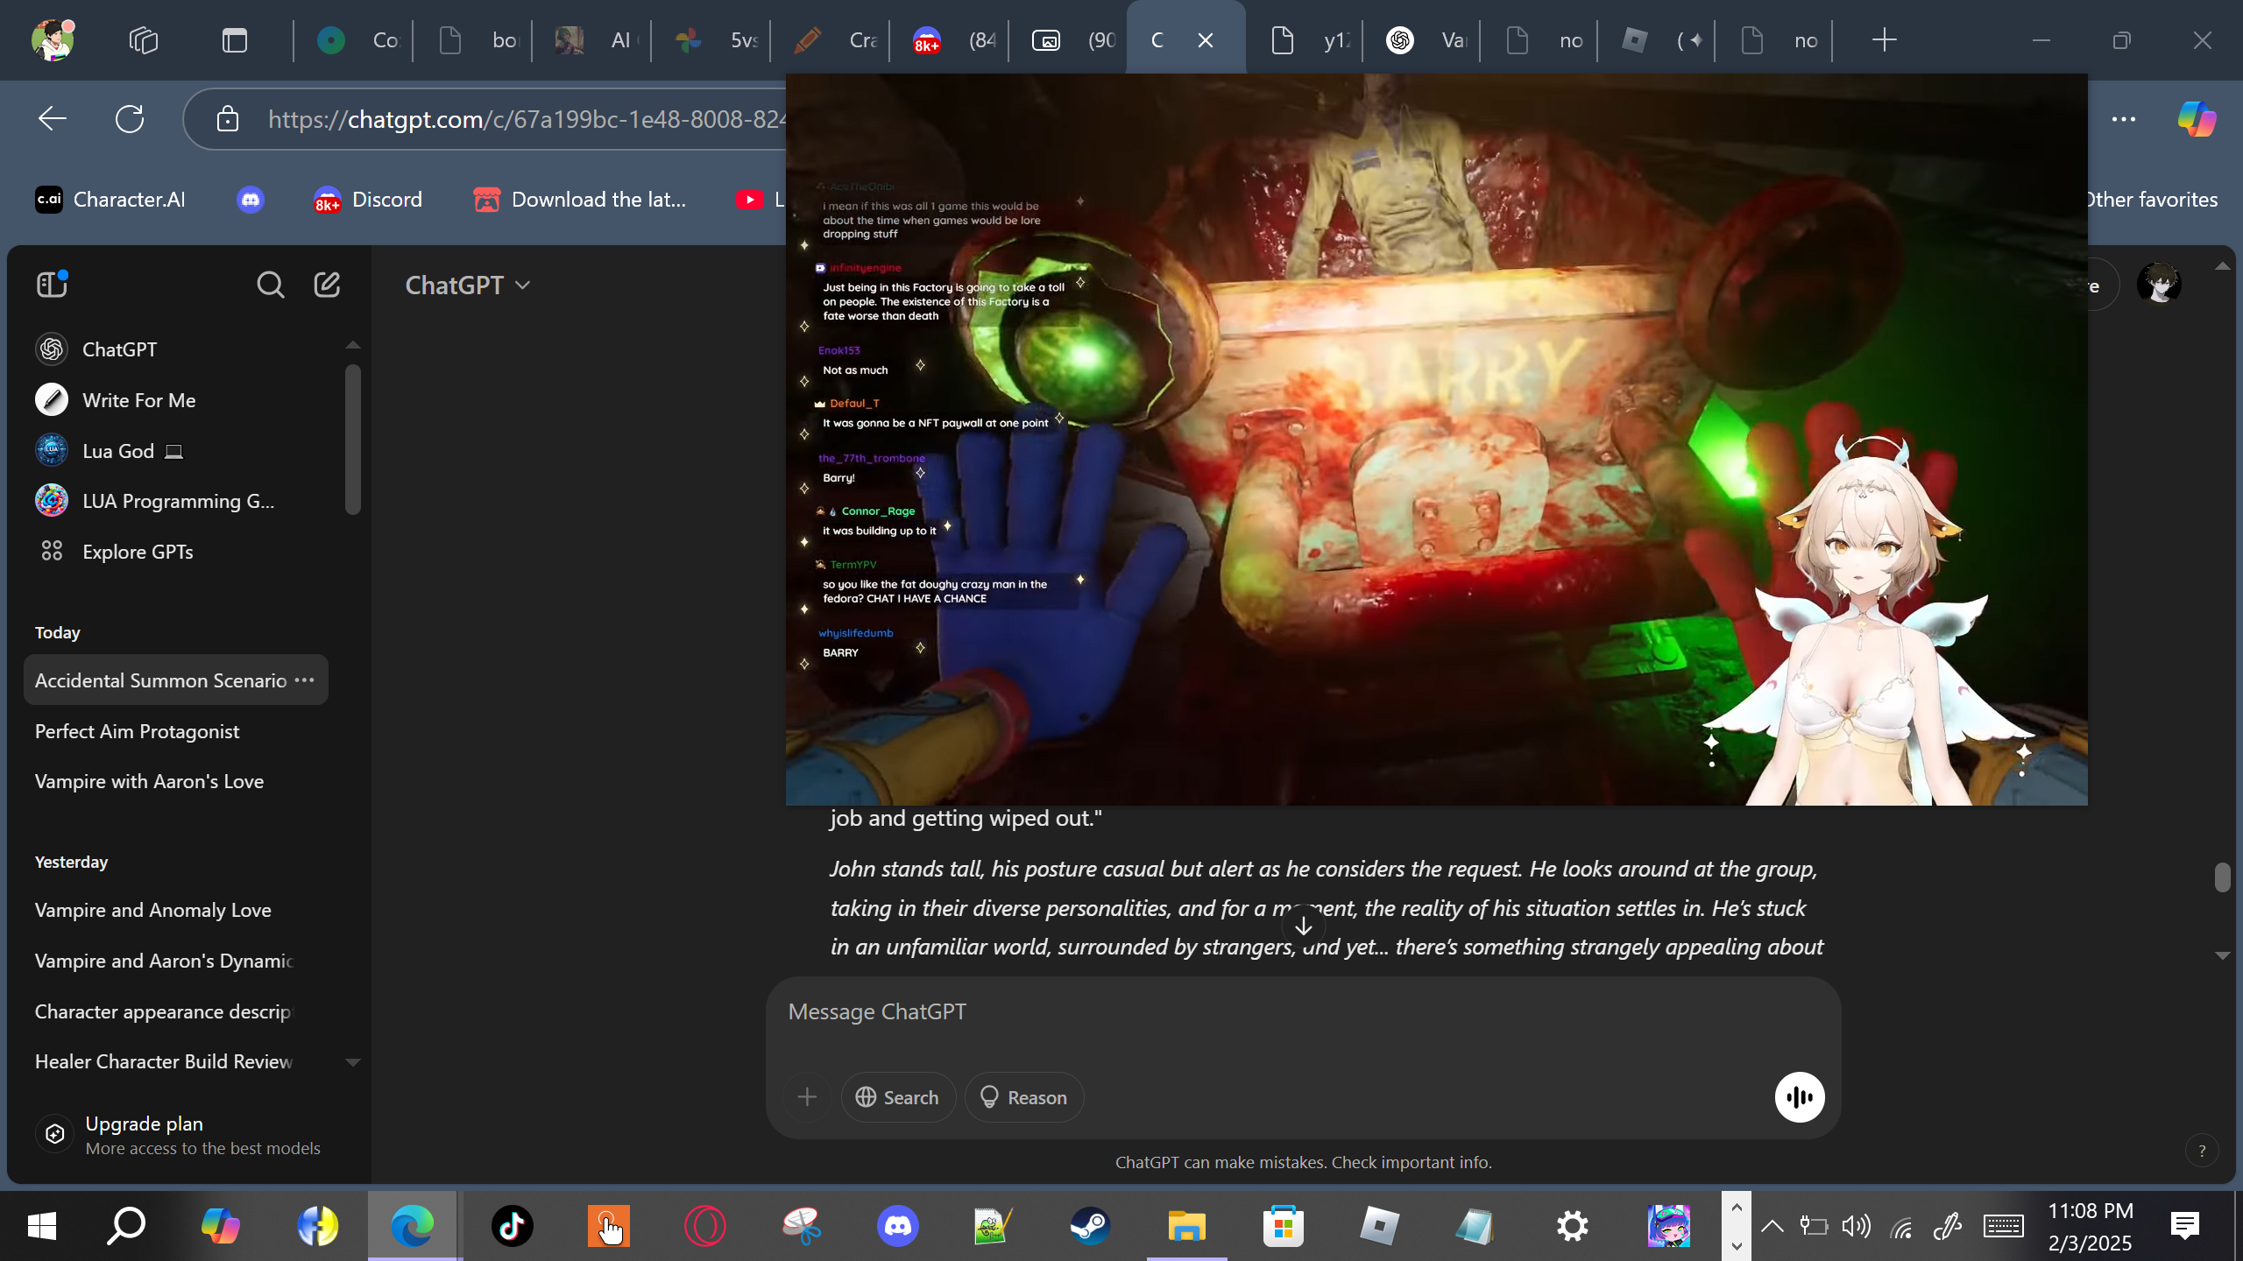
Task: Toggle the ChatGPT sidebar panel
Action: point(52,285)
